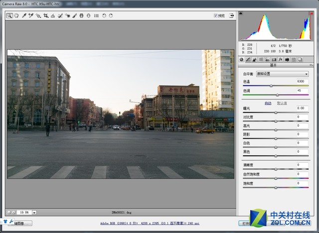
Task: Rotate image 90° clockwise
Action: click(111, 15)
